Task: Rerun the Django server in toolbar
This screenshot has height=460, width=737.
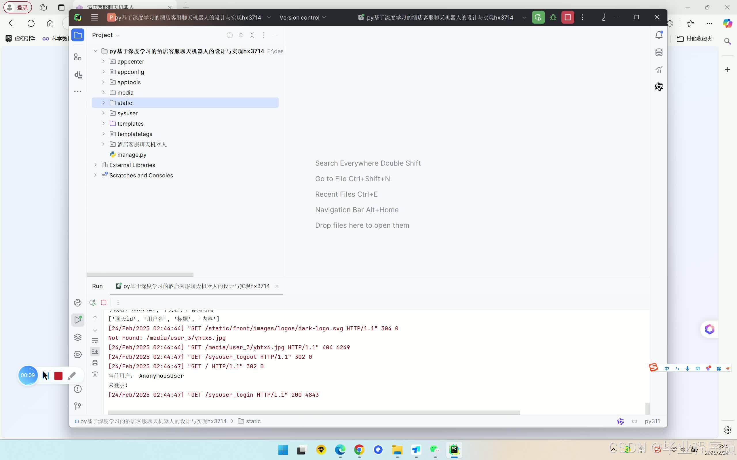Action: pos(538,17)
